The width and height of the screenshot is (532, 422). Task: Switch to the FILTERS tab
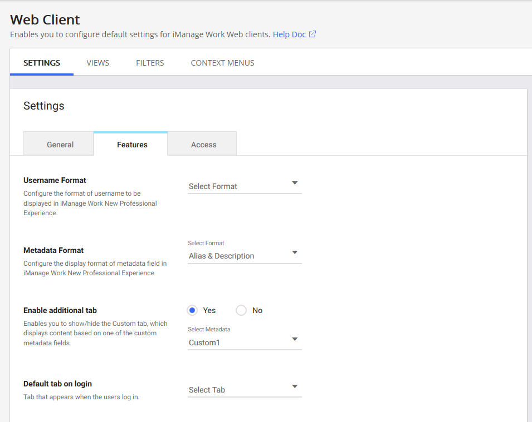(150, 63)
